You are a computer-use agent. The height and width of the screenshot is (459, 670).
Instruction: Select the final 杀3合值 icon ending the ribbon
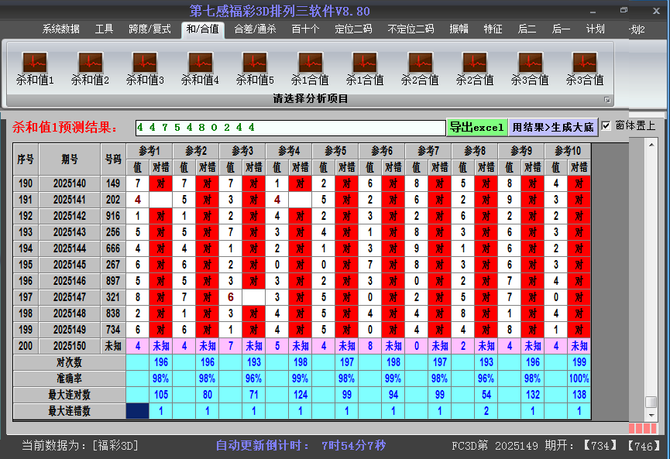[x=585, y=68]
